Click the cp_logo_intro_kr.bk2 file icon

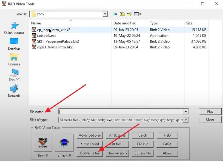coord(34,30)
